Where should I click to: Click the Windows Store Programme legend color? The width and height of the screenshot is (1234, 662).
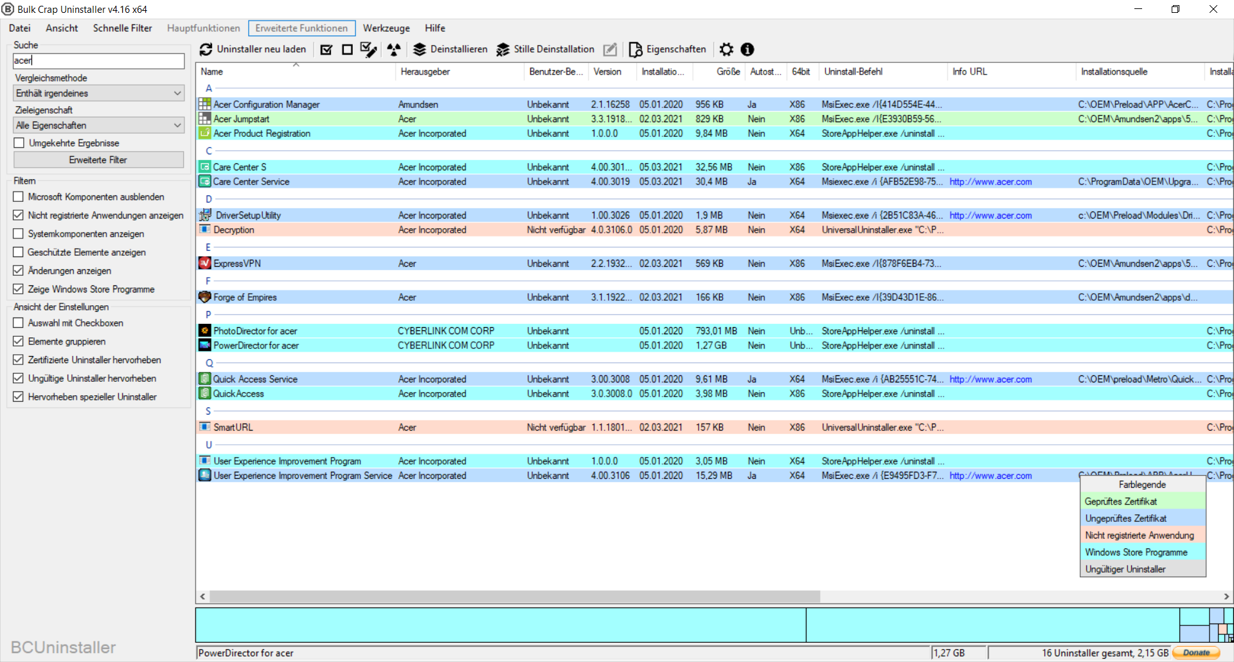click(1143, 552)
